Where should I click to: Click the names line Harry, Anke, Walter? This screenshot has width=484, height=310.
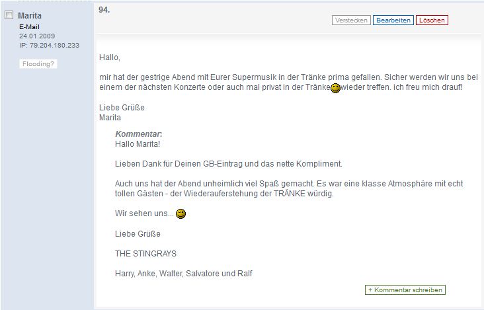coord(184,274)
